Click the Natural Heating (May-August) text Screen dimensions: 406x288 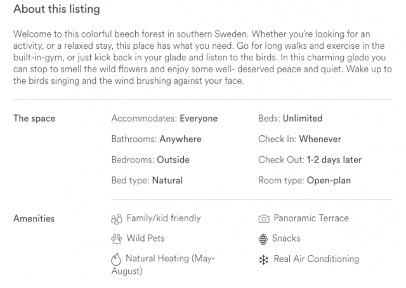(163, 265)
